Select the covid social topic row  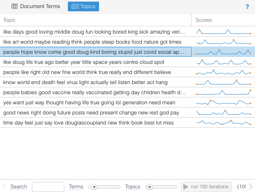pyautogui.click(x=94, y=52)
